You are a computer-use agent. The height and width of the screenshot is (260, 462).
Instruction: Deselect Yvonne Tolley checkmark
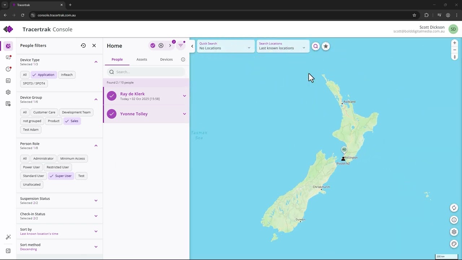click(112, 114)
